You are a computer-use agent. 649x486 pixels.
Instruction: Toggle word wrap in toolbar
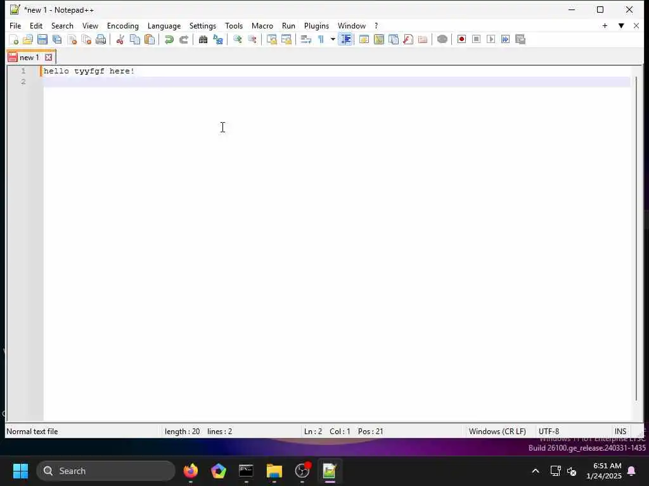click(306, 39)
